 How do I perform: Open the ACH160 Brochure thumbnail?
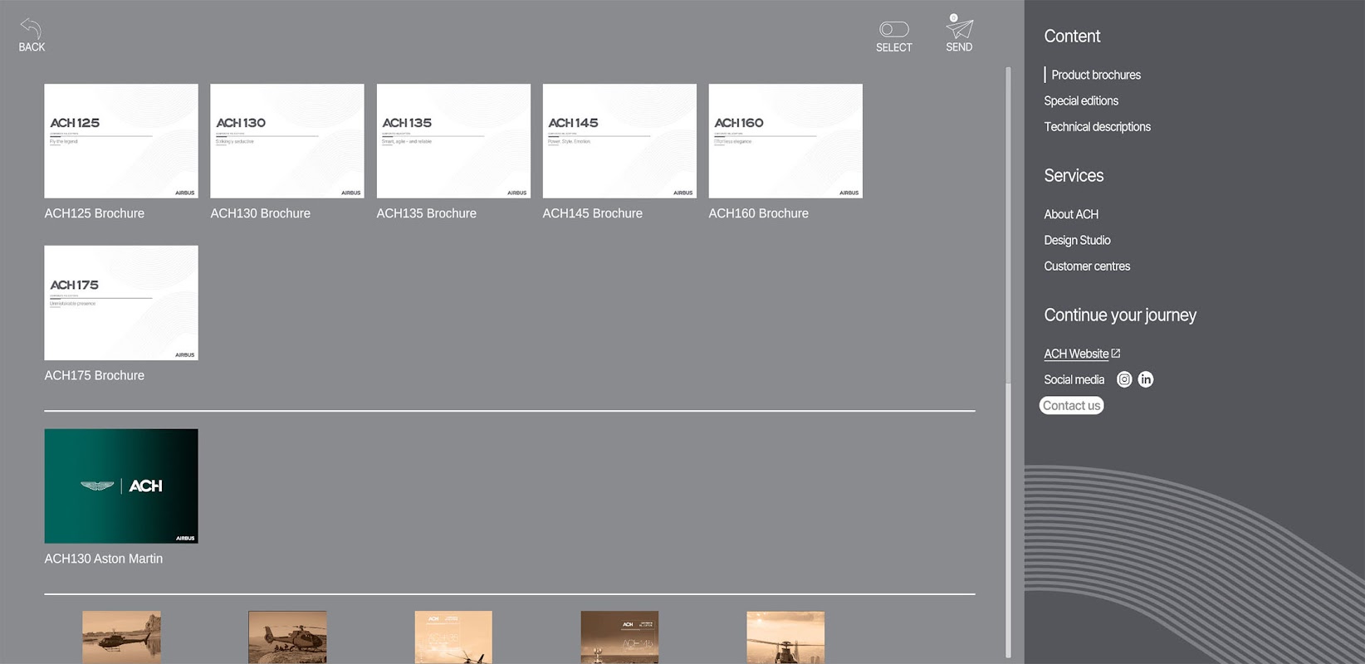[785, 141]
